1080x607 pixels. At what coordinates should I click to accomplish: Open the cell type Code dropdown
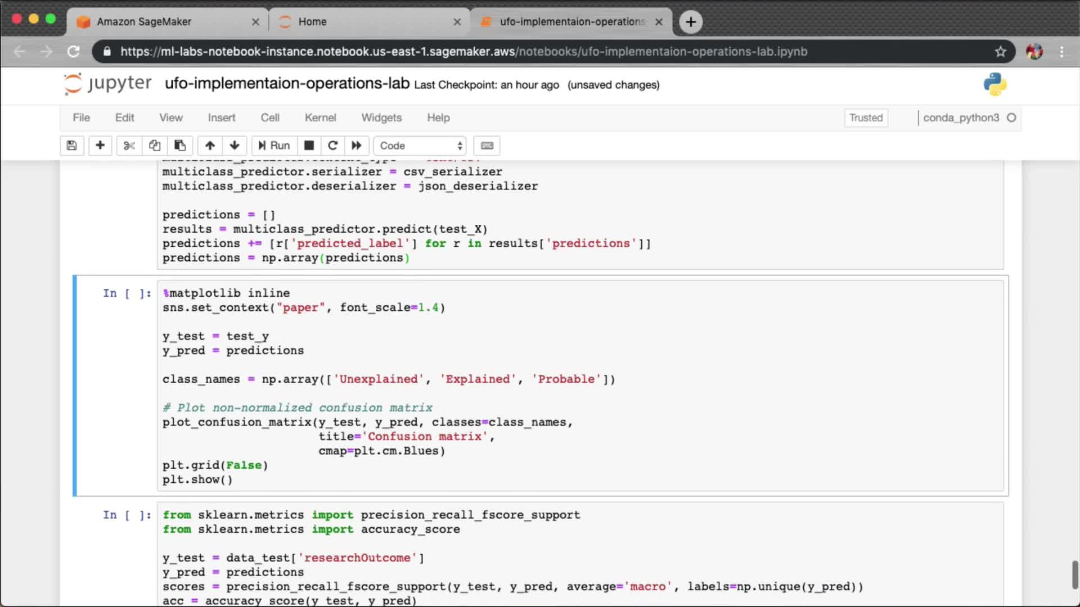420,146
